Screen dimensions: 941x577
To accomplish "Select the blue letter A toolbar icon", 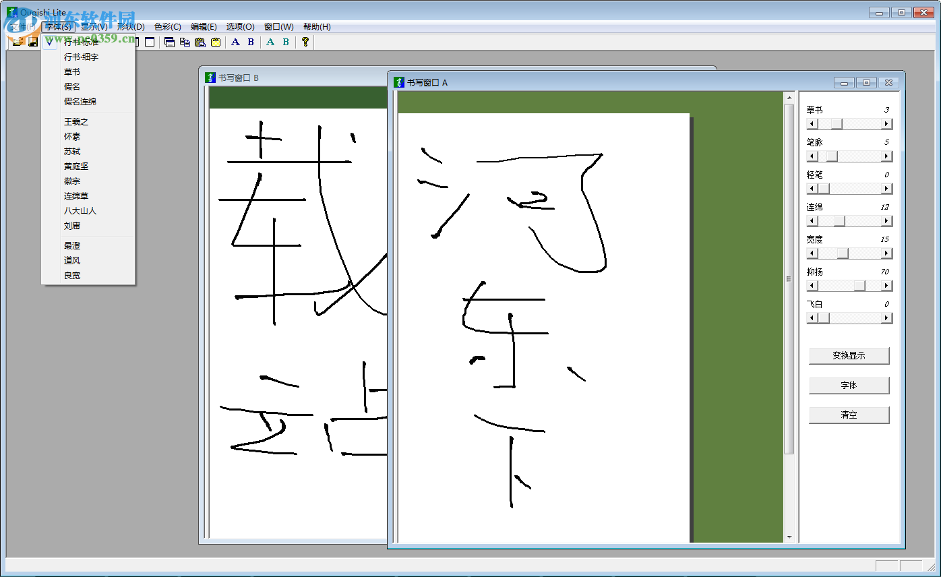I will pyautogui.click(x=235, y=42).
